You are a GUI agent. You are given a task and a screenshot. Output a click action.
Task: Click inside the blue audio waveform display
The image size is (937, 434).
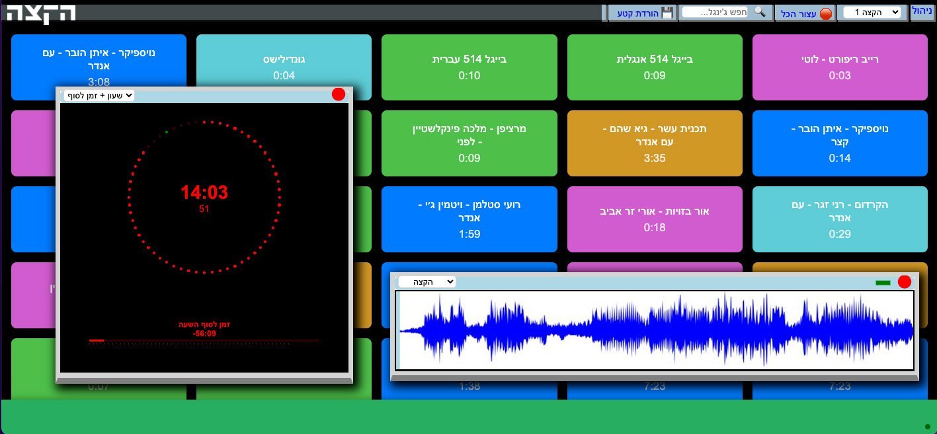(x=655, y=330)
